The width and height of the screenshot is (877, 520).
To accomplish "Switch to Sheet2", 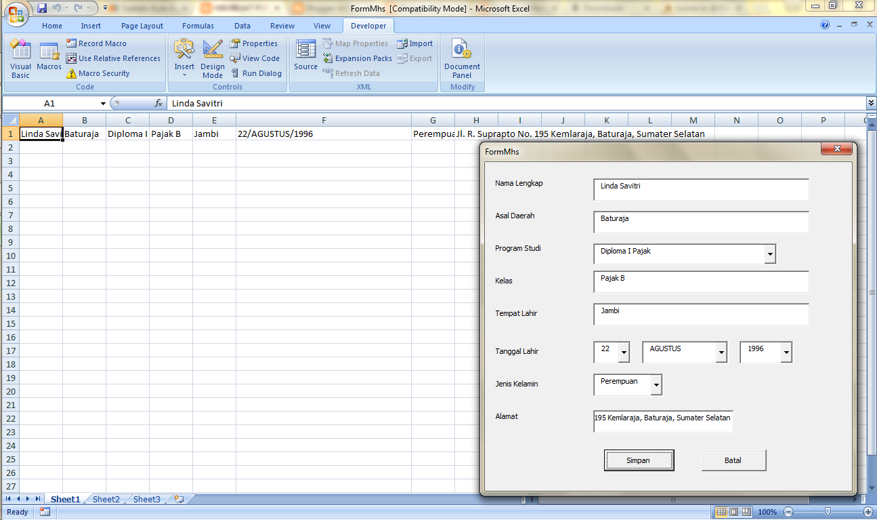I will coord(106,499).
